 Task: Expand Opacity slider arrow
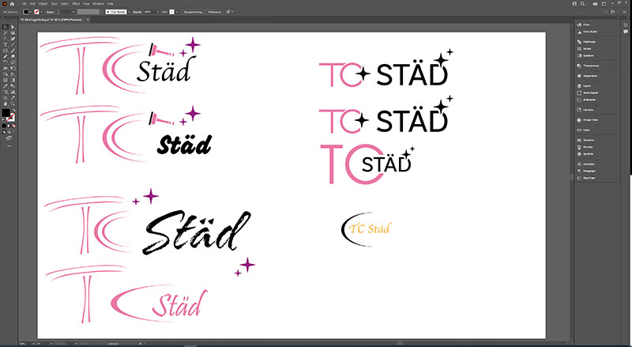(x=157, y=12)
